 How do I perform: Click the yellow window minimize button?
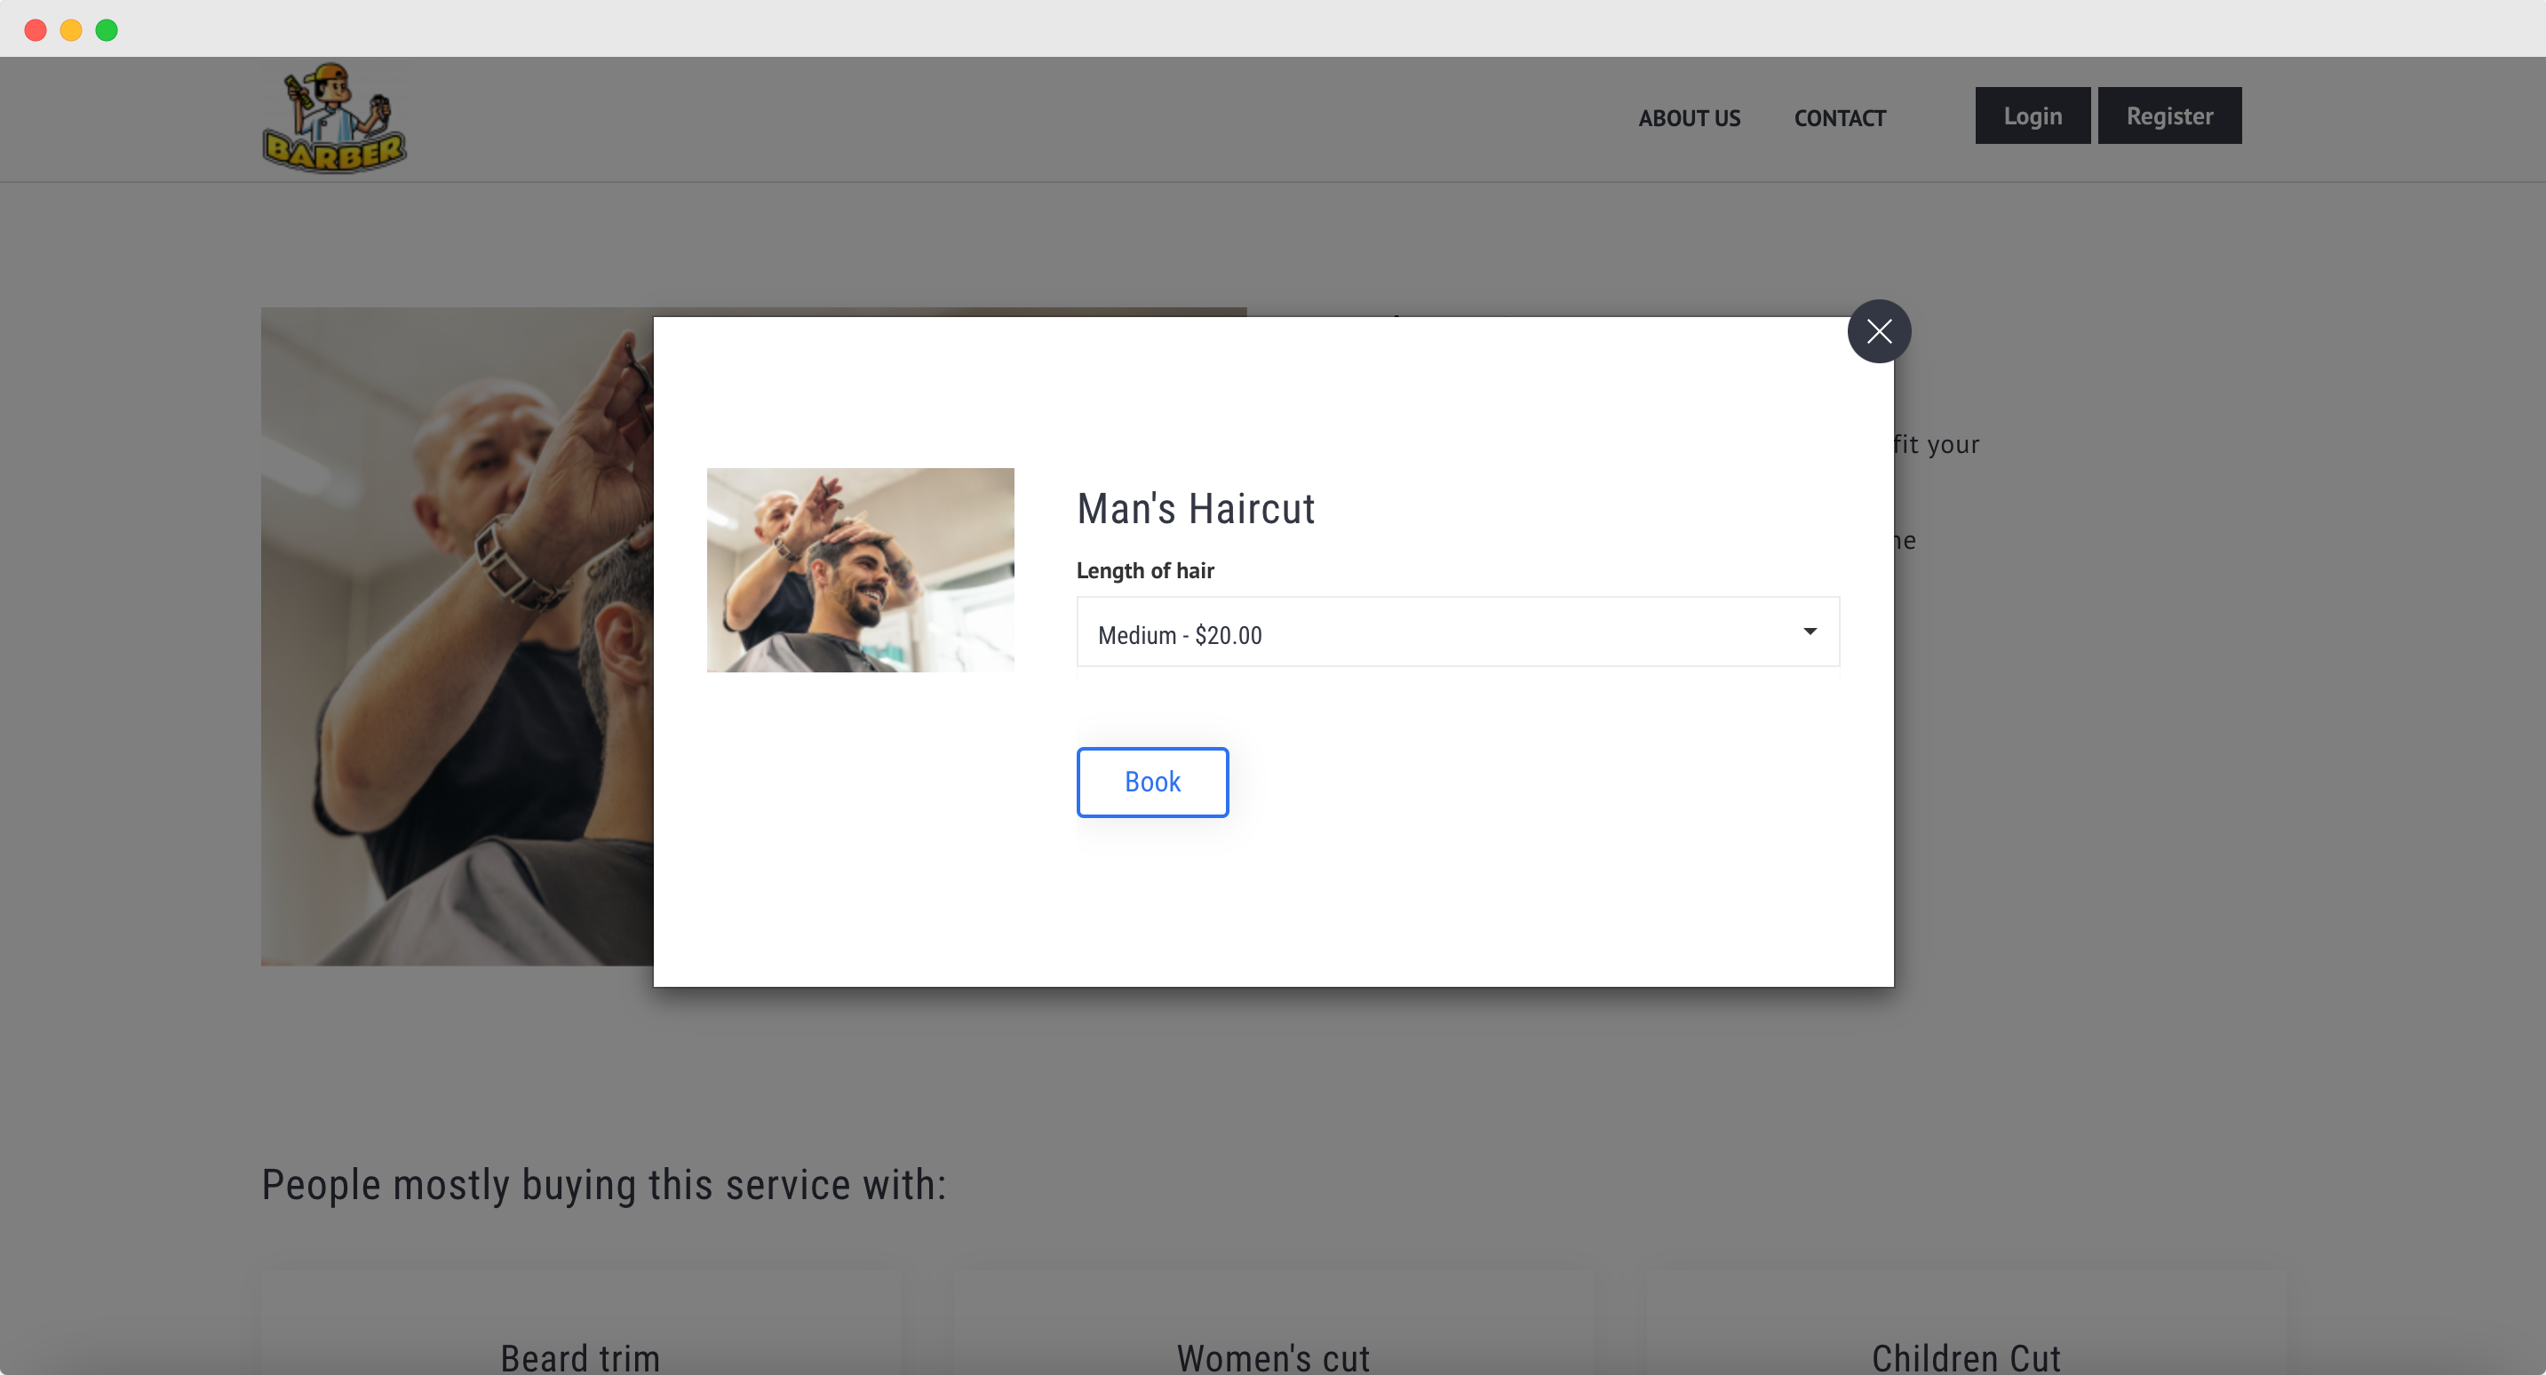71,29
